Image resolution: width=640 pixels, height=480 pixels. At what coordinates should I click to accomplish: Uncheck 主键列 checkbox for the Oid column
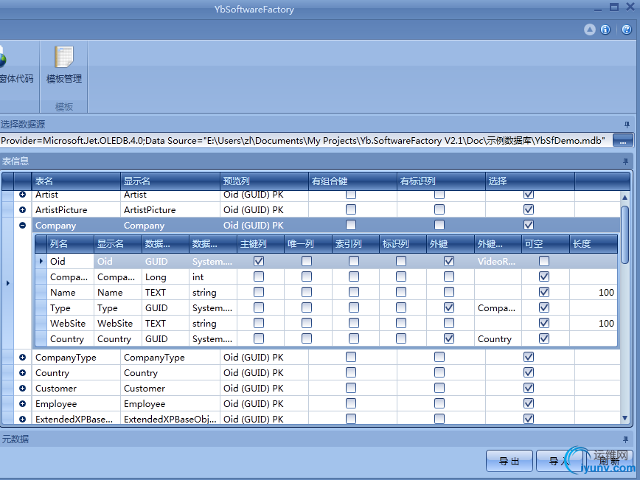pyautogui.click(x=259, y=261)
